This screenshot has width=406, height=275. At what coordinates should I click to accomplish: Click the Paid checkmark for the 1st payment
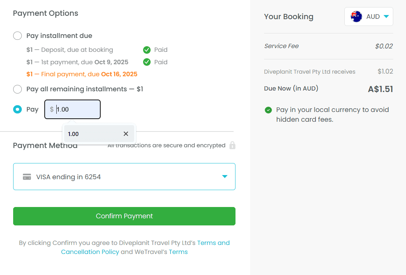click(x=146, y=62)
